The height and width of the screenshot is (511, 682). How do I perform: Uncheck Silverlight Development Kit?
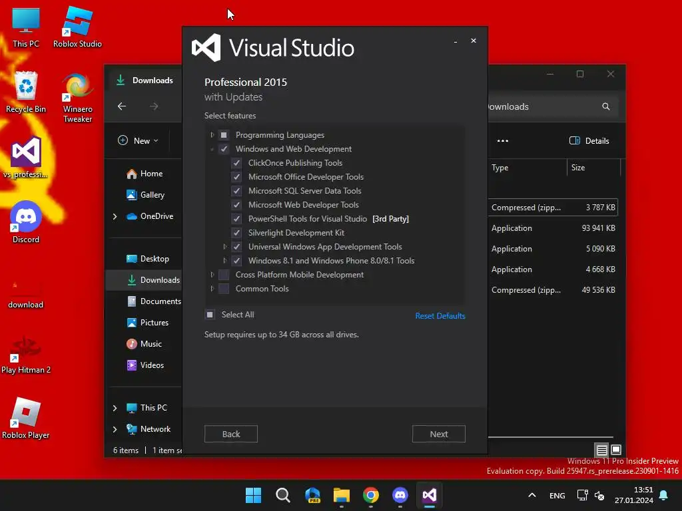point(236,232)
